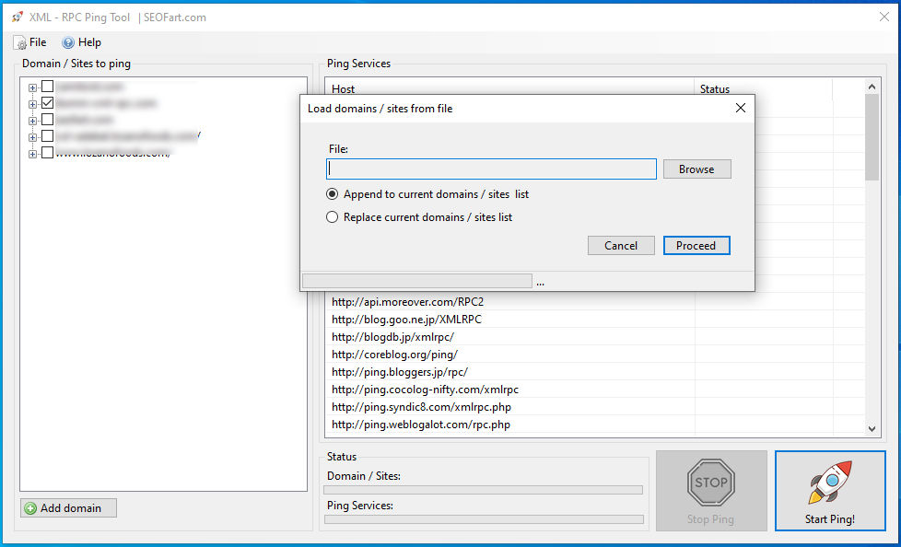This screenshot has width=901, height=547.
Task: Uncheck the checked domain checkbox
Action: pos(48,103)
